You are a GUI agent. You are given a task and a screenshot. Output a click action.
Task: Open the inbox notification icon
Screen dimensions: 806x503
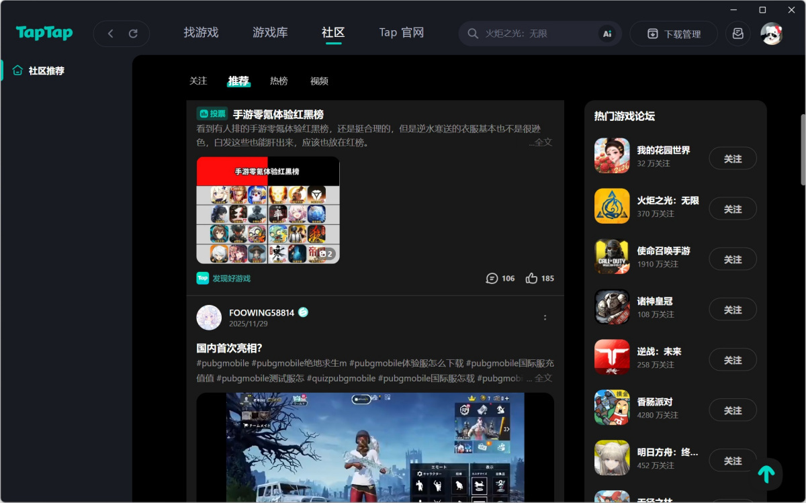click(737, 34)
